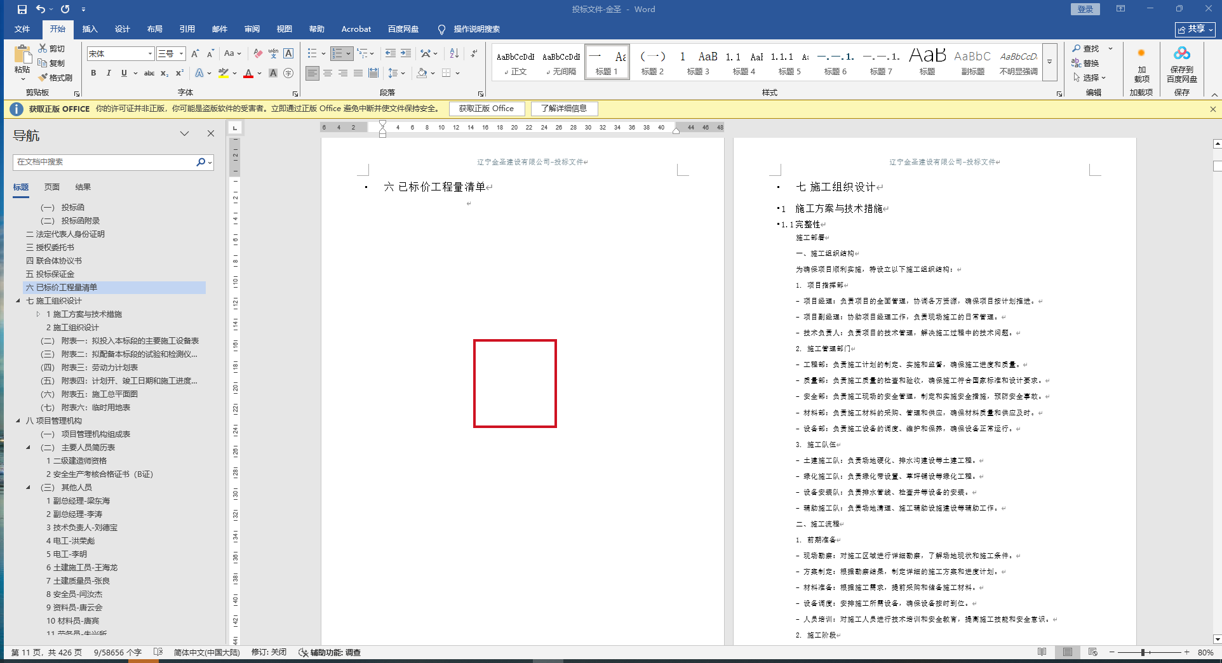Open the font name dropdown (宋体)

(150, 53)
